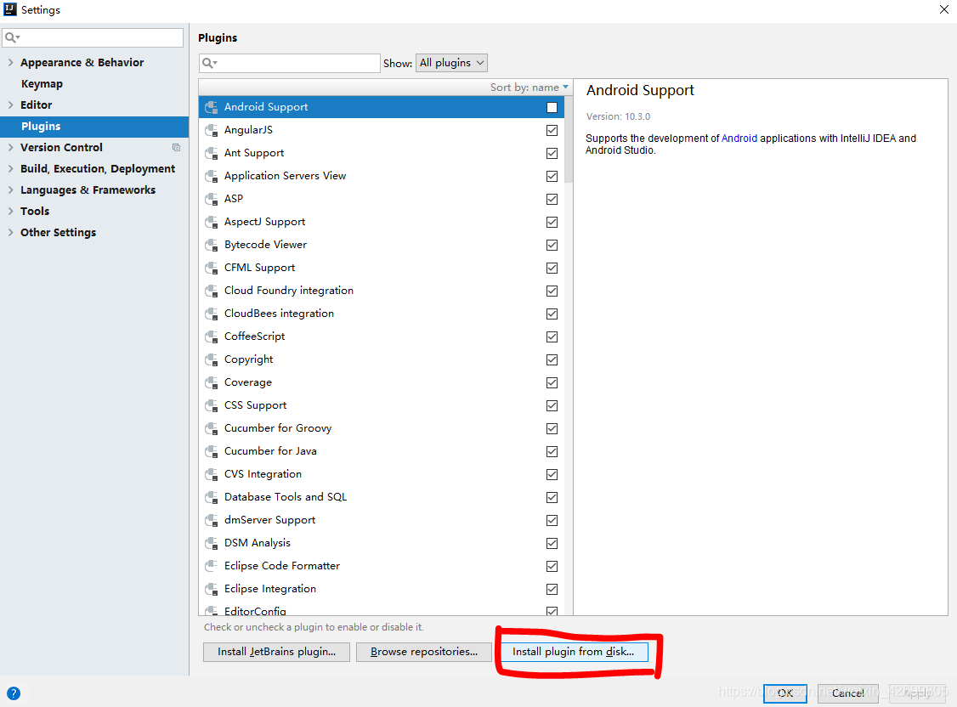
Task: Expand the Editor settings arrow
Action: point(10,105)
